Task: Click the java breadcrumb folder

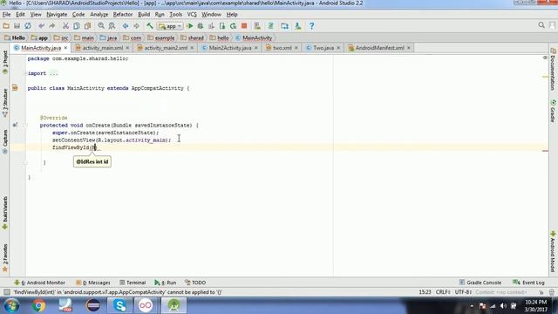Action: pos(108,38)
